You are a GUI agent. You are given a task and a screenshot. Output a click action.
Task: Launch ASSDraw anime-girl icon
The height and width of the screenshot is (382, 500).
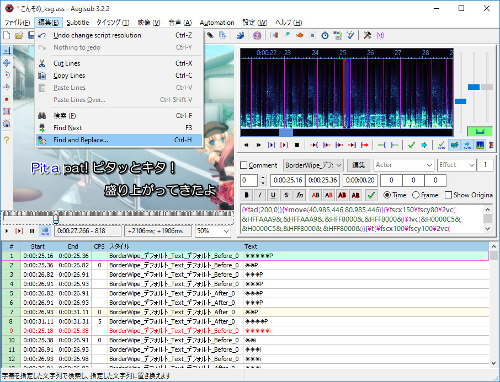click(x=257, y=35)
